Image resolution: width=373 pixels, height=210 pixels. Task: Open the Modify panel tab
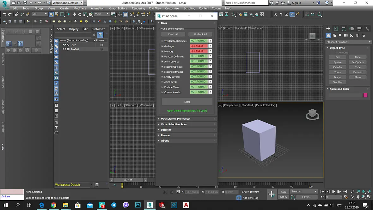(x=336, y=28)
